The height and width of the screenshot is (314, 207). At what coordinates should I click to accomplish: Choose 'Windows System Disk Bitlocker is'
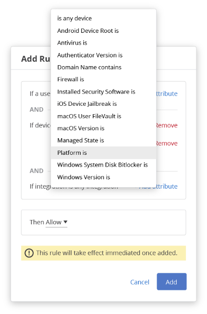[103, 165]
